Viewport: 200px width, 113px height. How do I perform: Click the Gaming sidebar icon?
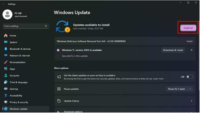(x=6, y=89)
